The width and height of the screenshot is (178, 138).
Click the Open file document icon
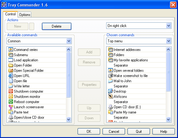pyautogui.click(x=11, y=81)
